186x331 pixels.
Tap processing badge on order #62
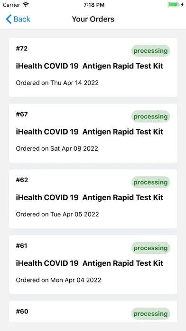(150, 183)
